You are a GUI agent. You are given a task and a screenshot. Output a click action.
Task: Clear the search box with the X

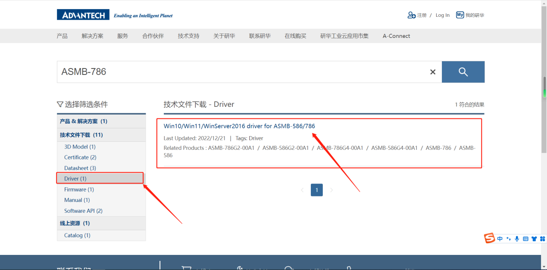(433, 72)
